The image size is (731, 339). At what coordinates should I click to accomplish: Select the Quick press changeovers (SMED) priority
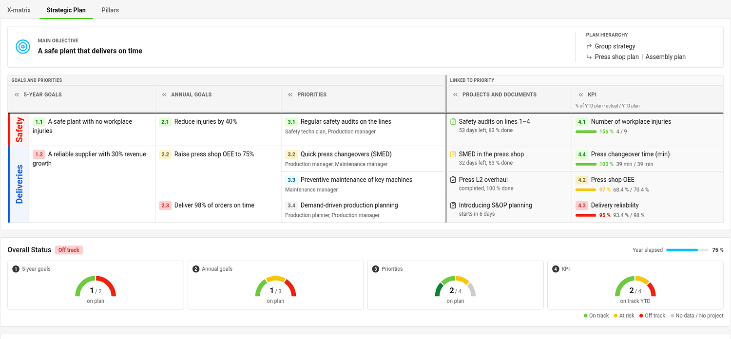click(x=346, y=154)
